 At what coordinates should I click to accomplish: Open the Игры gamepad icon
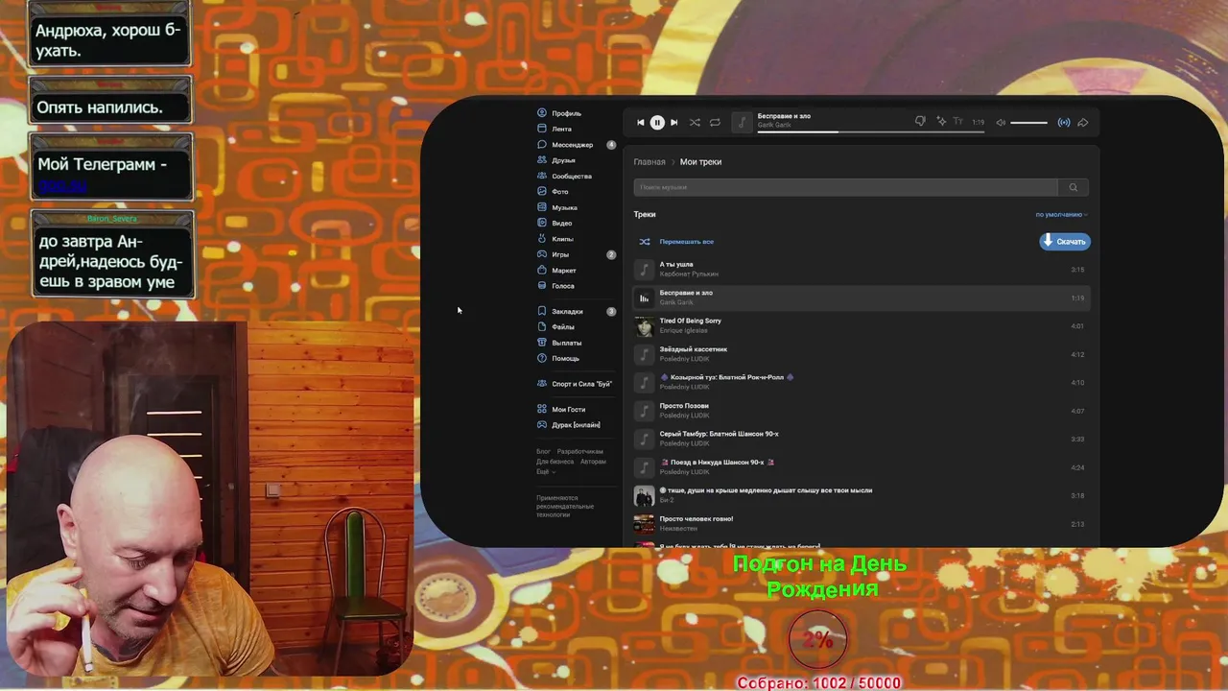[x=542, y=254]
